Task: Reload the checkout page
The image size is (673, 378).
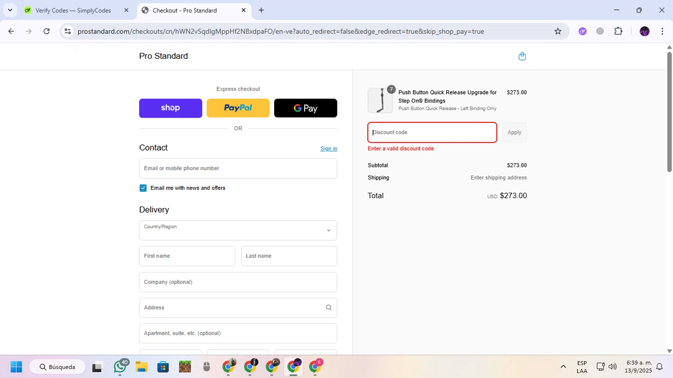Action: [x=47, y=31]
